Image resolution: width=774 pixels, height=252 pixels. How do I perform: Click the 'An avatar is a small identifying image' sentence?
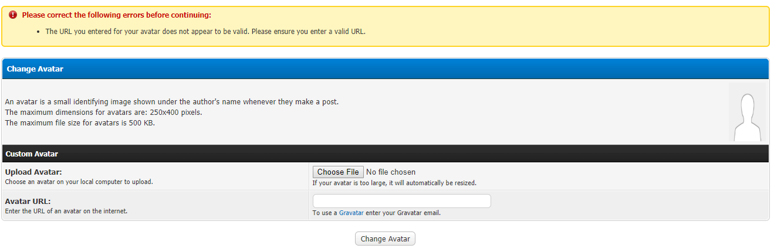tap(172, 102)
